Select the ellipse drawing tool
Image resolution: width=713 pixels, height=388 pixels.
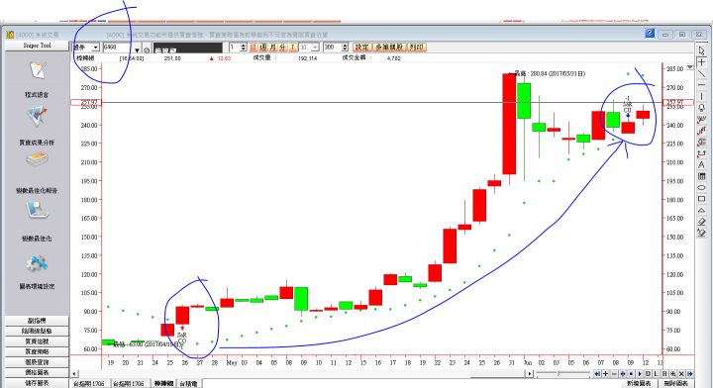point(701,187)
